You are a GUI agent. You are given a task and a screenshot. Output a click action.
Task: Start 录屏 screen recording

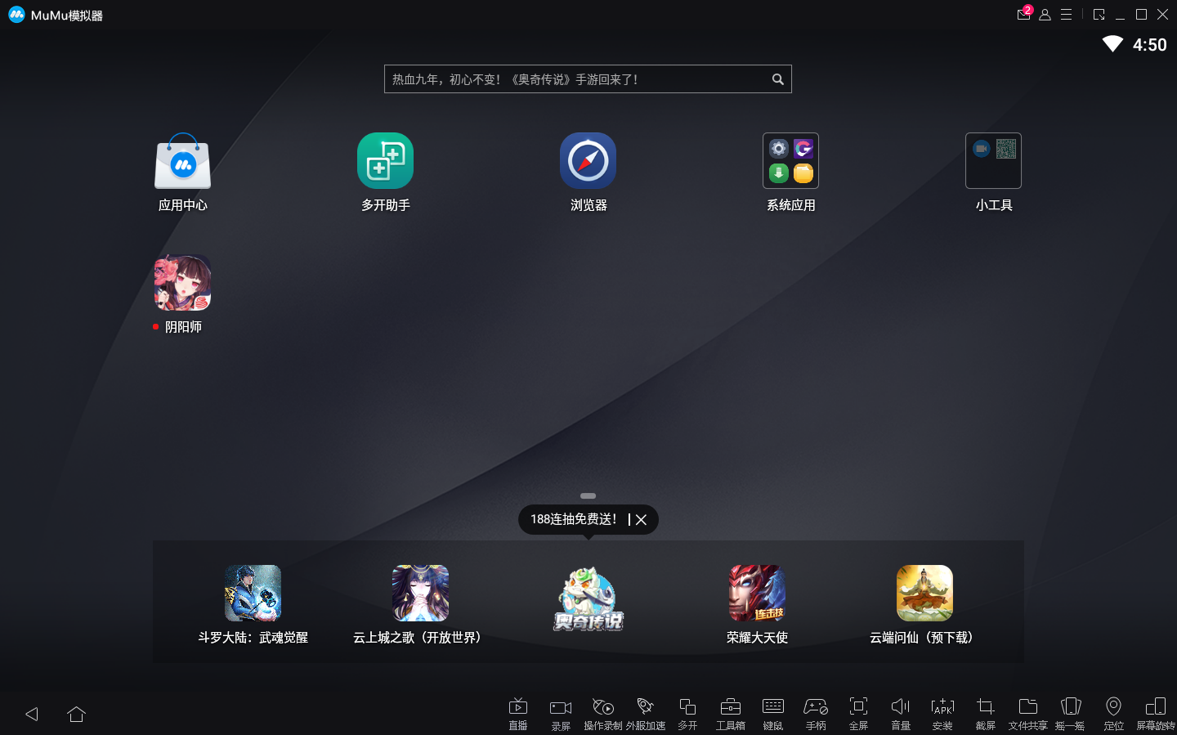(x=561, y=714)
